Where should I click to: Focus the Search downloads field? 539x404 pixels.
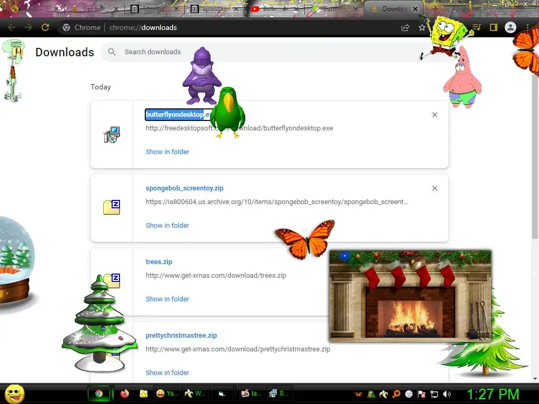[x=268, y=52]
